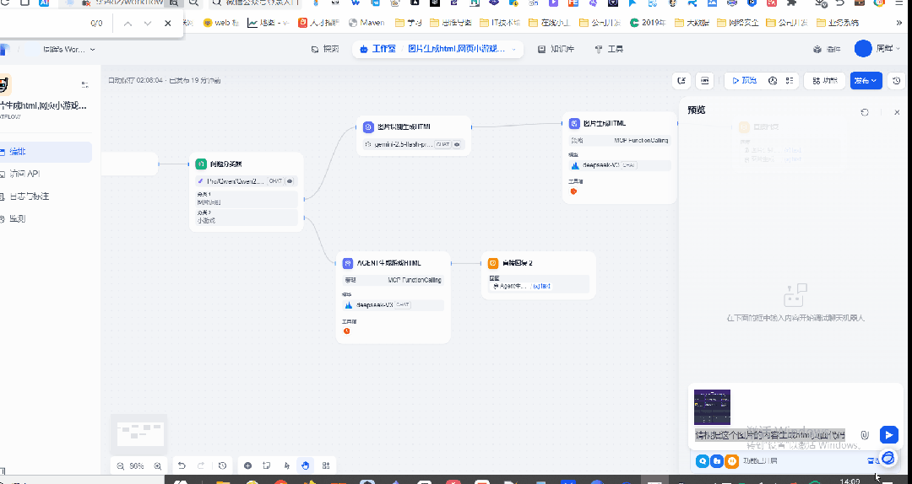Restart the preview conversation
Image resolution: width=912 pixels, height=484 pixels.
coord(865,112)
